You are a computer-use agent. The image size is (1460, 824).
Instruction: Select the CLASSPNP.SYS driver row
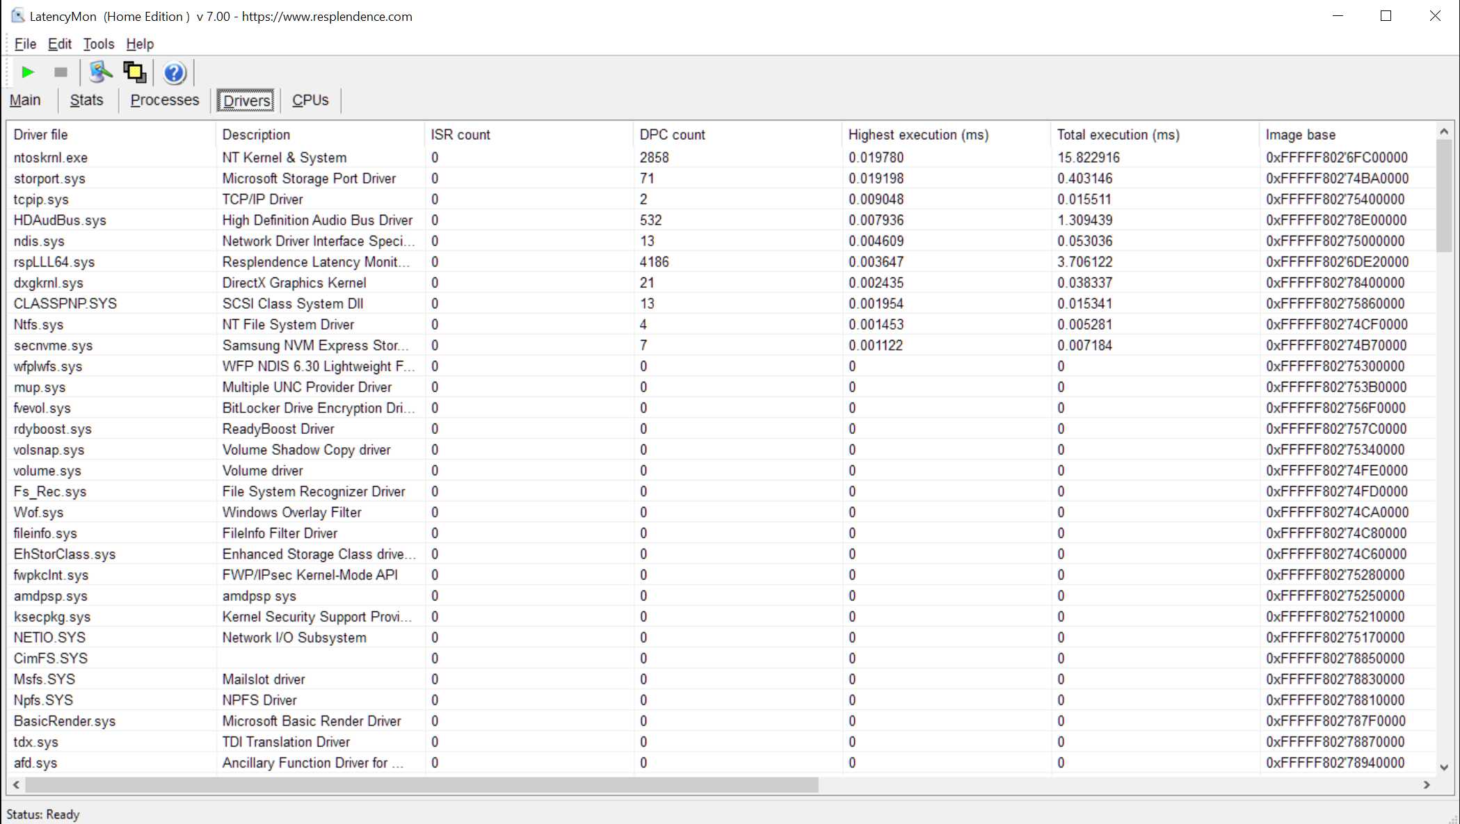pyautogui.click(x=721, y=304)
